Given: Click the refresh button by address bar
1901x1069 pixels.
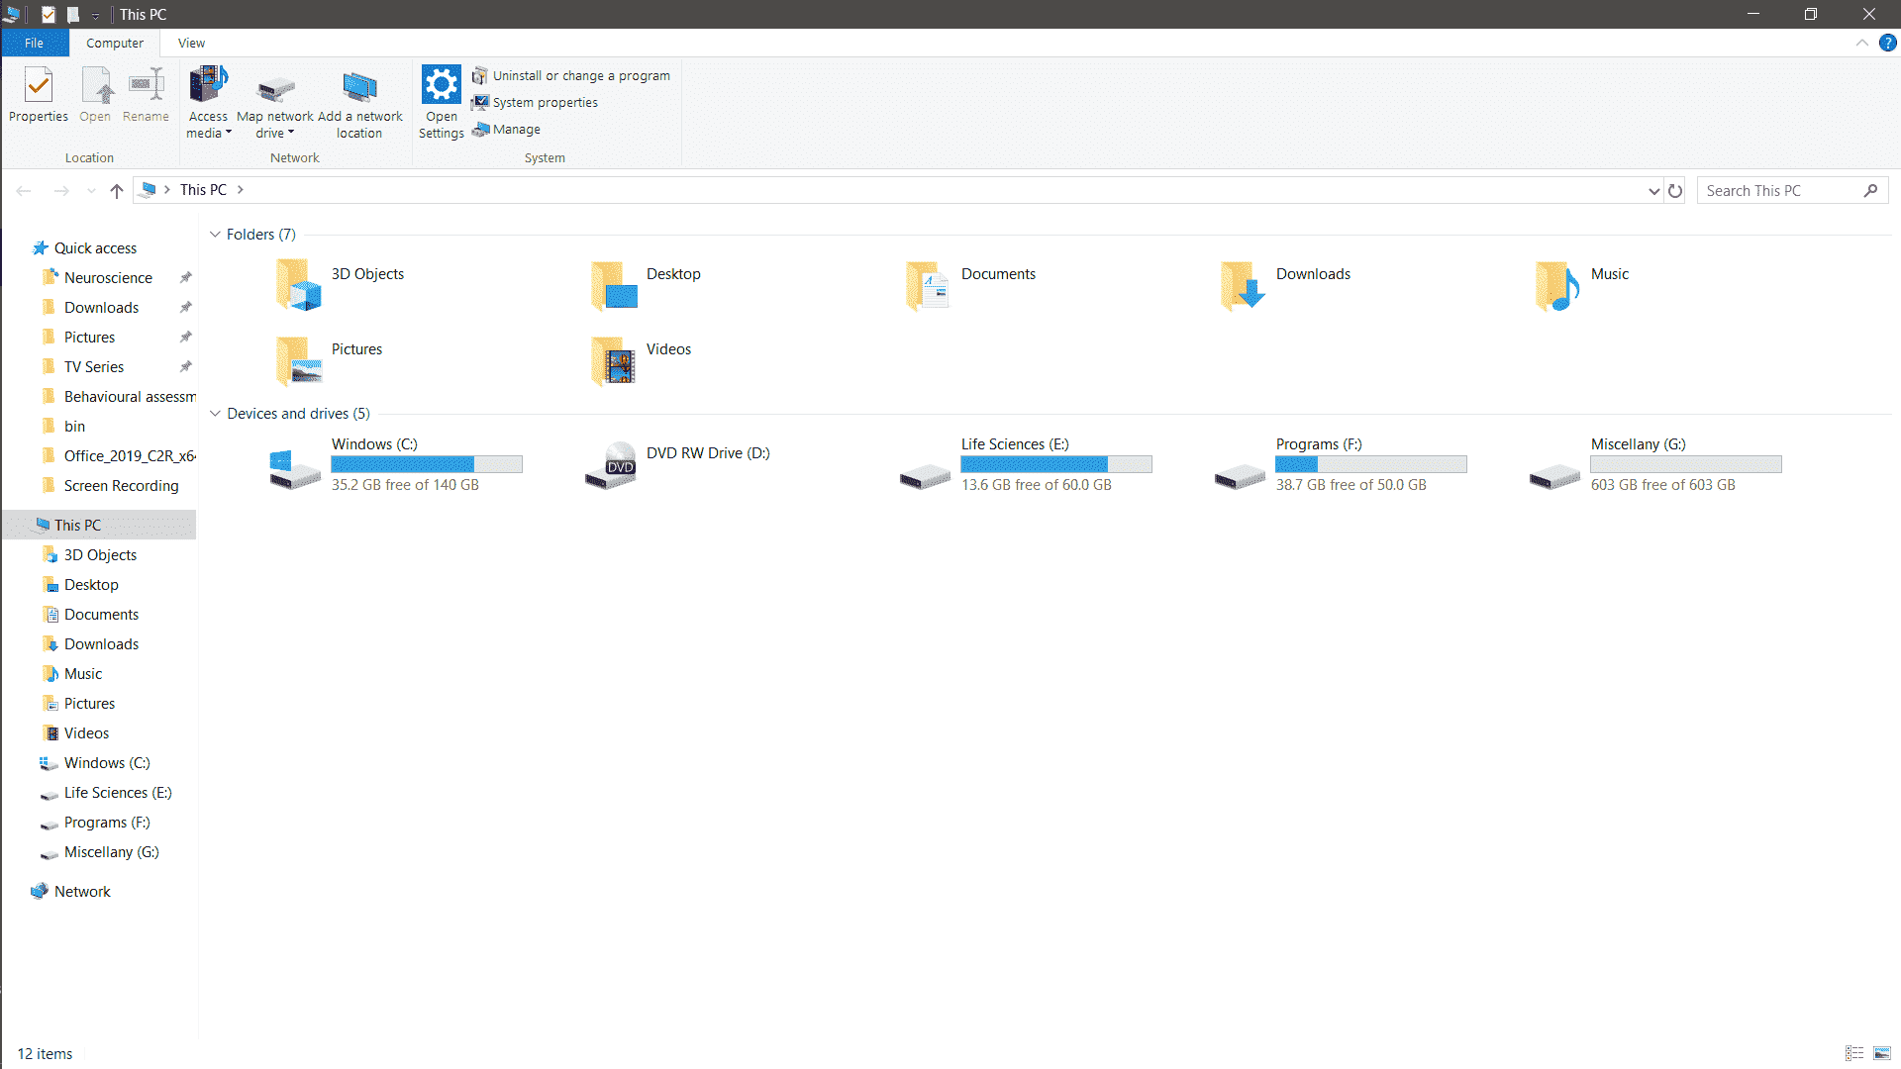Looking at the screenshot, I should pos(1675,190).
